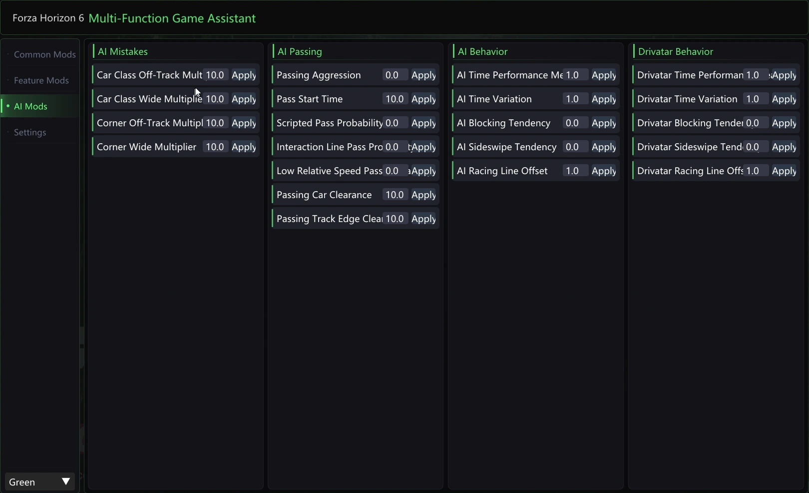
Task: Edit Drivatar Racing Line Offset value field
Action: tap(756, 171)
